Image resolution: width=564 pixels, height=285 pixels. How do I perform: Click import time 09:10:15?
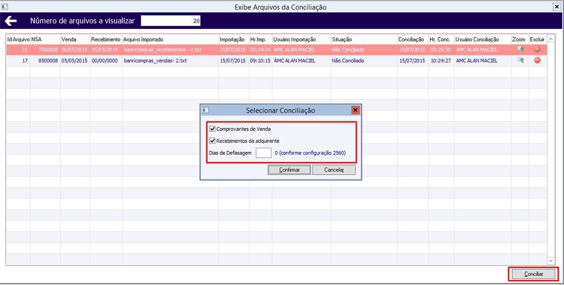point(260,60)
